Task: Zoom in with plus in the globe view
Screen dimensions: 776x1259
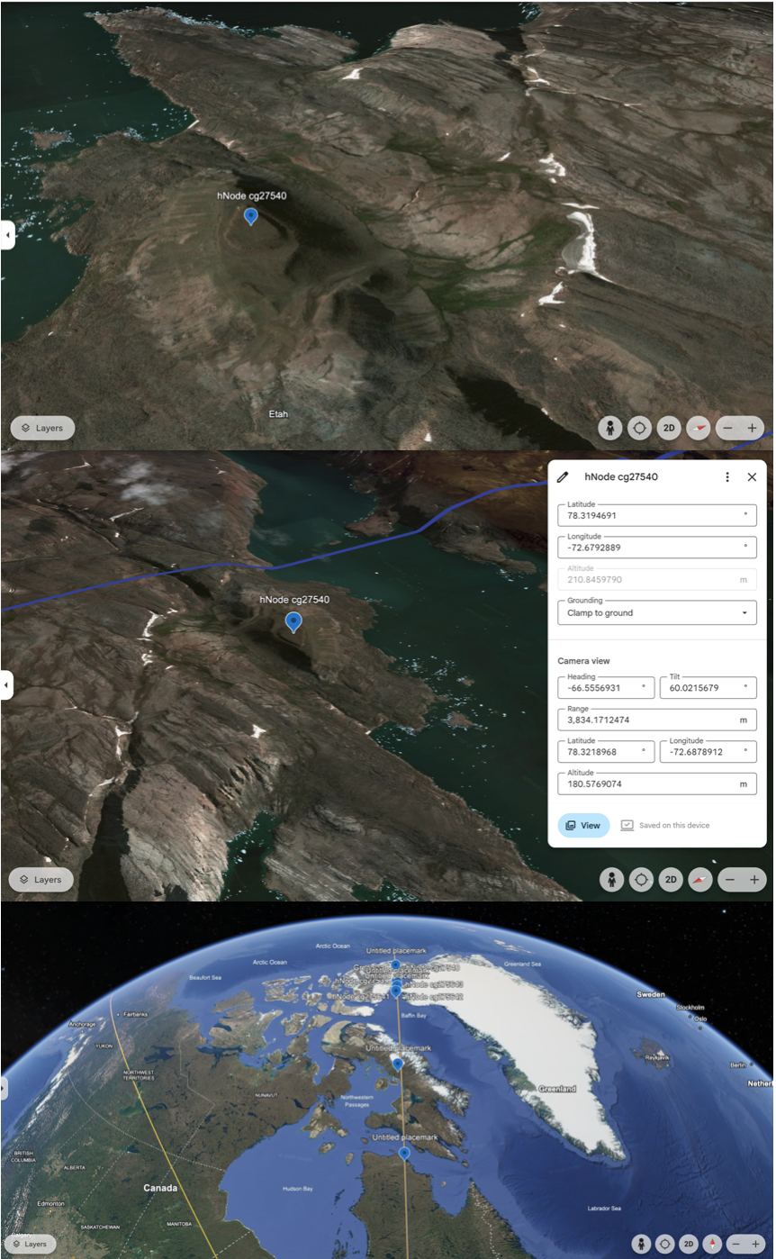Action: (755, 1244)
